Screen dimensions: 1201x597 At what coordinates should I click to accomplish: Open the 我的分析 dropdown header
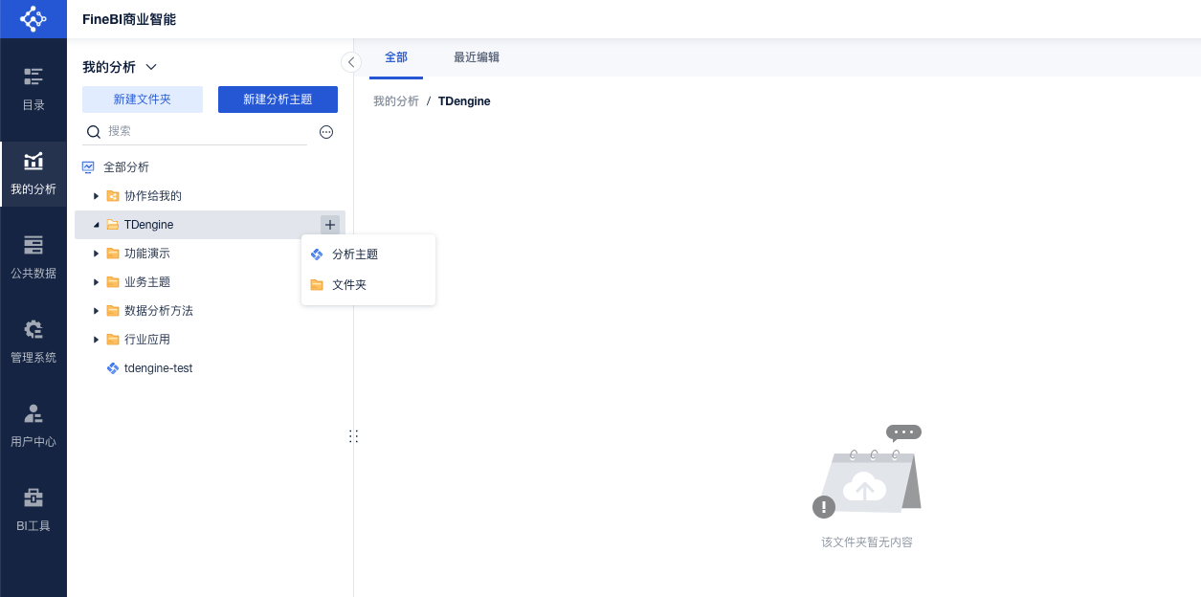pos(120,67)
